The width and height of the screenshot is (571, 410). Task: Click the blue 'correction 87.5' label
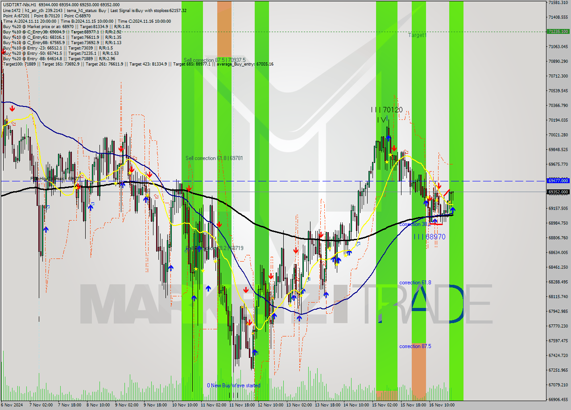tap(415, 346)
